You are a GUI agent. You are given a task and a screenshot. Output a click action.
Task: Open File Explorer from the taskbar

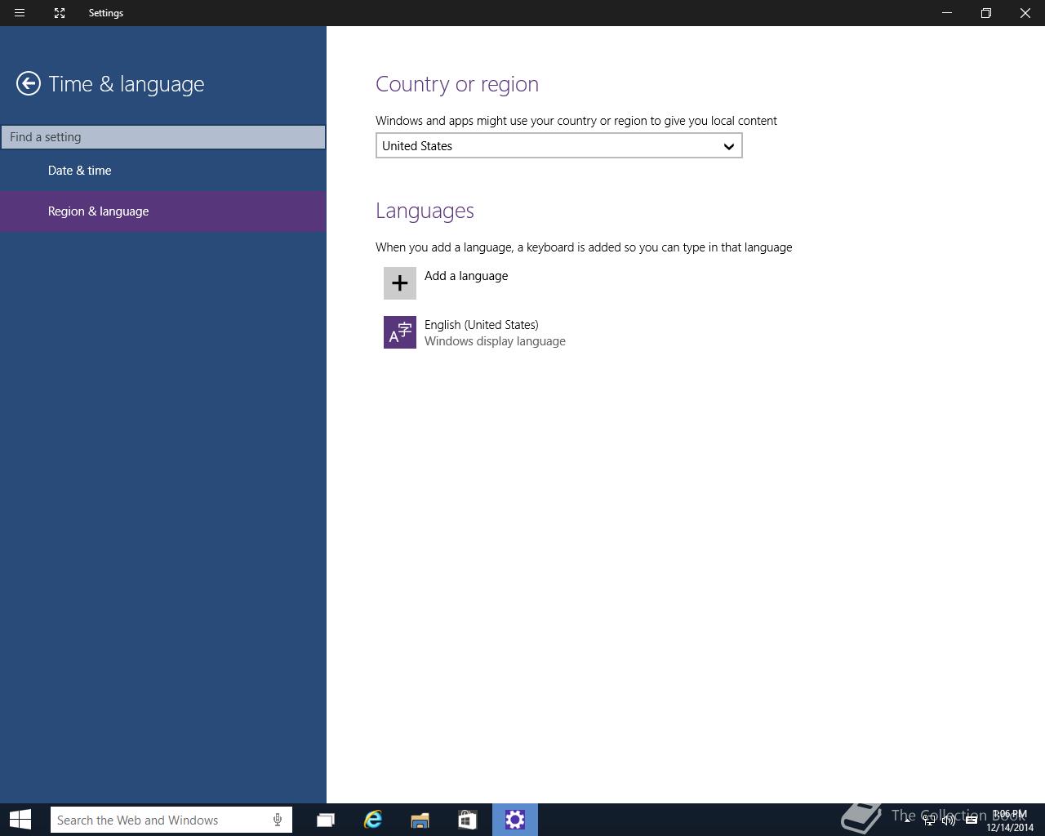420,820
